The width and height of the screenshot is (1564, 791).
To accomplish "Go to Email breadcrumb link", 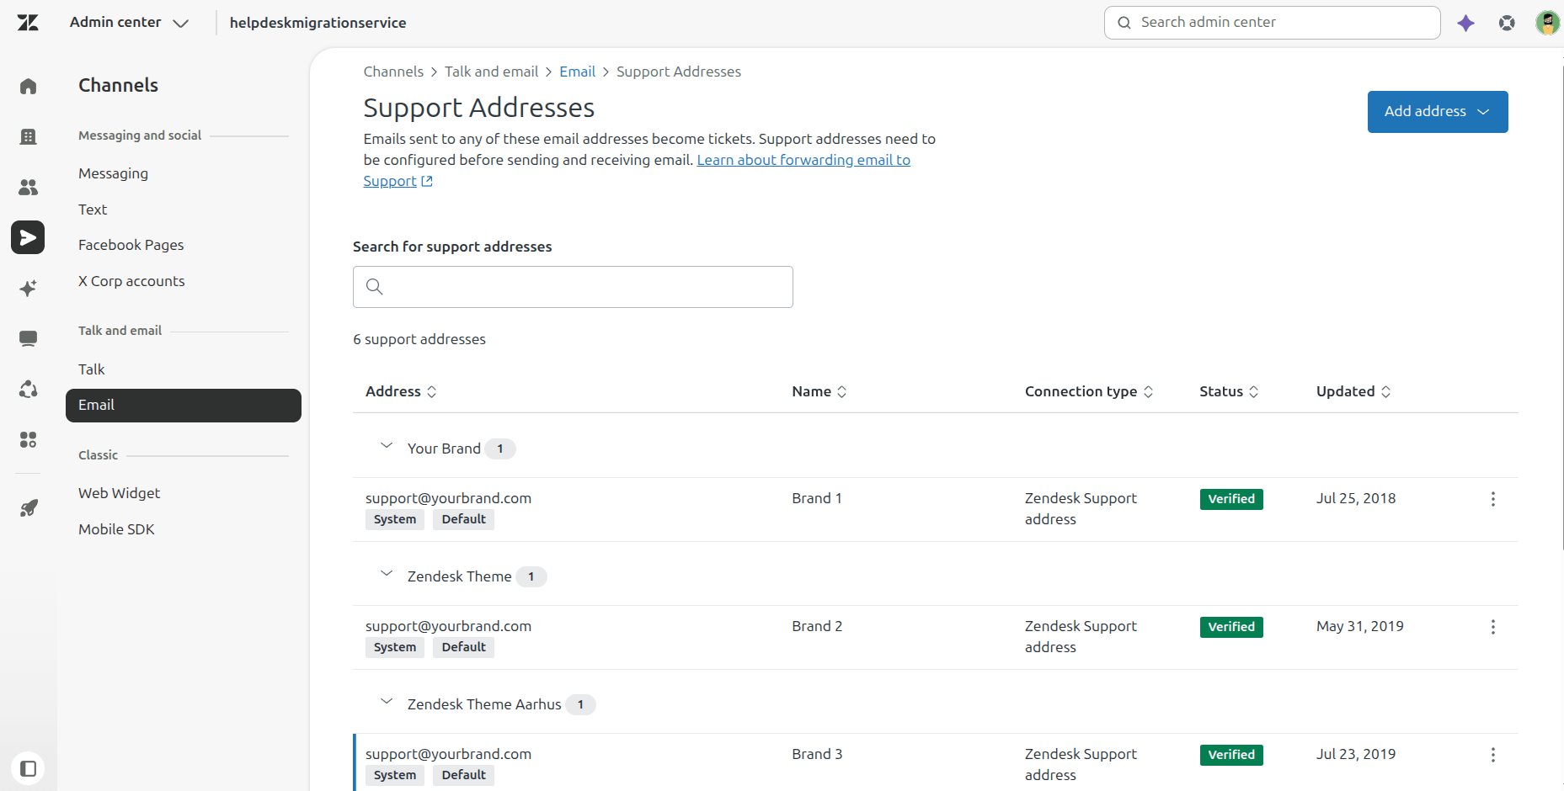I will pos(577,72).
